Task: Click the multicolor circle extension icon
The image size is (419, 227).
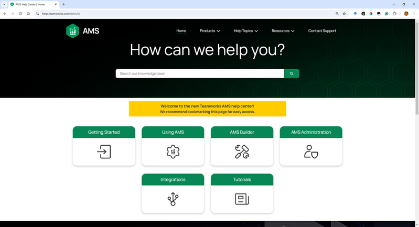Action: tap(371, 14)
